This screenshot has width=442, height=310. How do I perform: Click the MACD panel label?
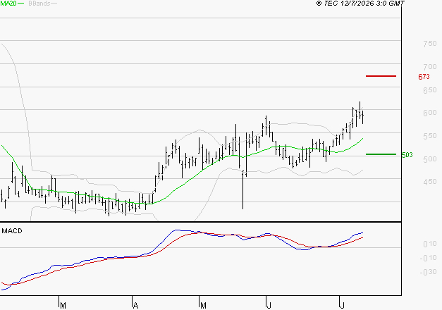click(12, 231)
